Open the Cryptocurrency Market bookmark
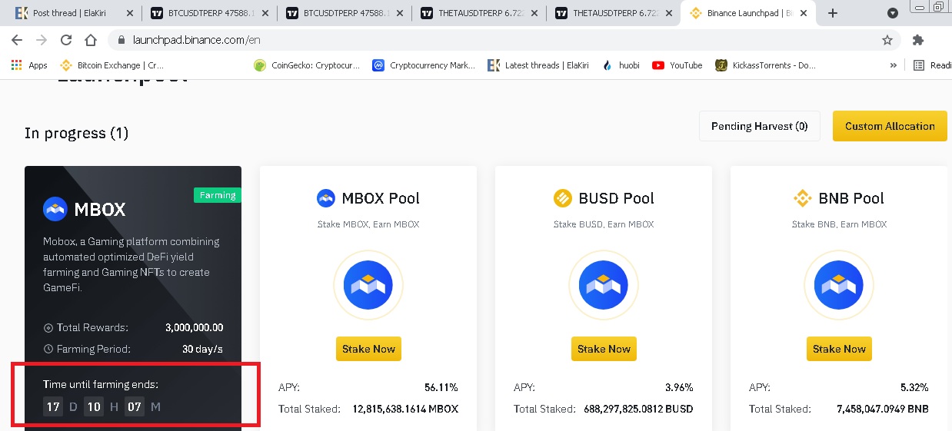The image size is (952, 431). [x=424, y=65]
